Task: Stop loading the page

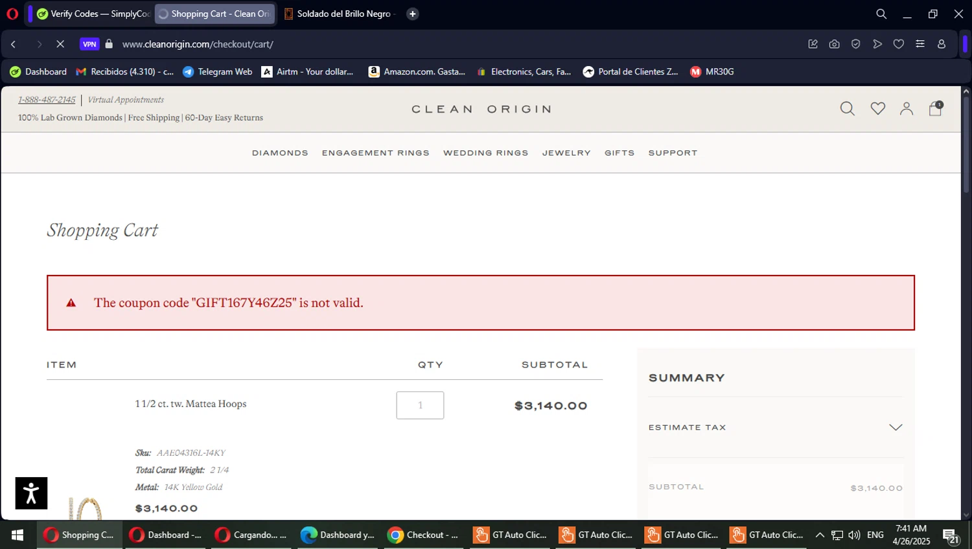Action: pyautogui.click(x=60, y=44)
